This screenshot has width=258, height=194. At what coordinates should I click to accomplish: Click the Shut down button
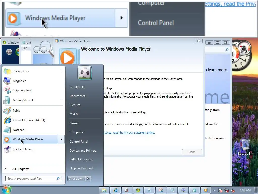(x=76, y=179)
